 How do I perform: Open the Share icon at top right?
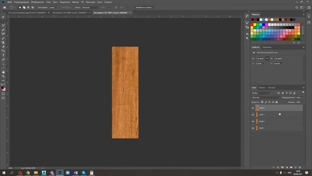coord(309,7)
